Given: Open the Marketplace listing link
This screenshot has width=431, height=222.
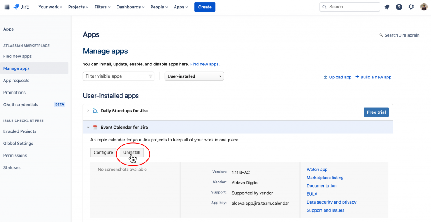Looking at the screenshot, I should click(x=325, y=178).
